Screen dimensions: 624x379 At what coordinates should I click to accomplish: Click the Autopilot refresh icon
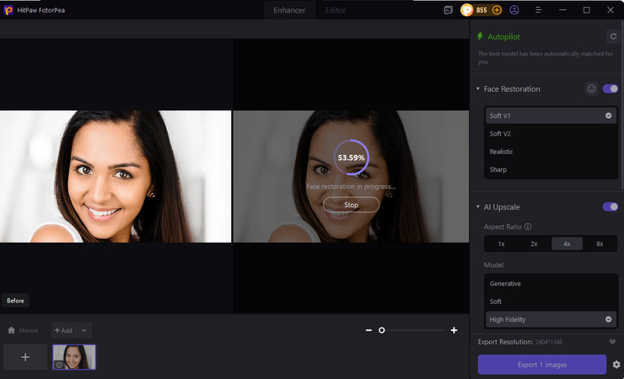pos(612,36)
